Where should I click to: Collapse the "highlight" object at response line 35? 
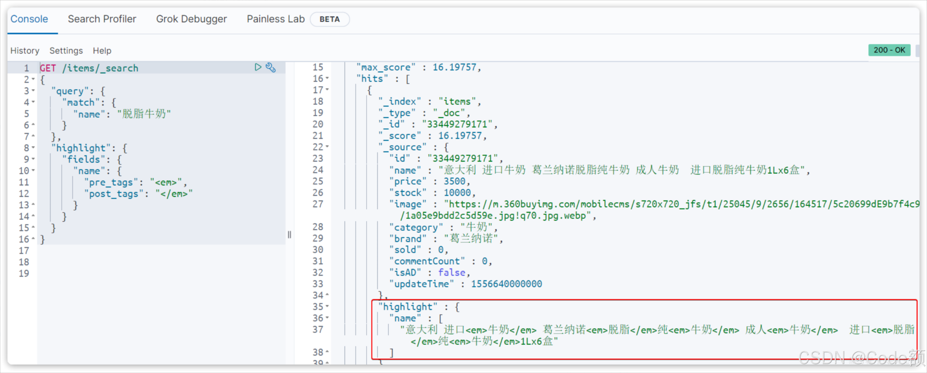pyautogui.click(x=327, y=307)
